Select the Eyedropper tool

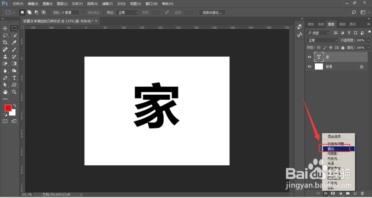pos(14,42)
